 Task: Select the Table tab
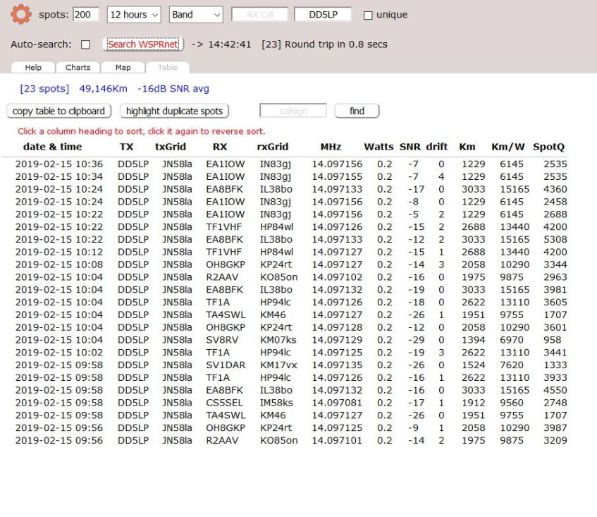point(167,68)
